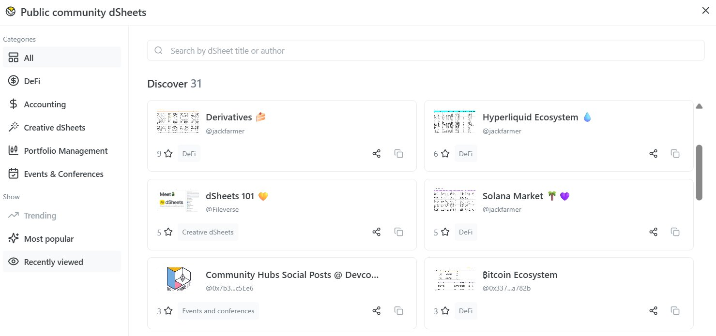Show Most popular dSheets

click(48, 239)
